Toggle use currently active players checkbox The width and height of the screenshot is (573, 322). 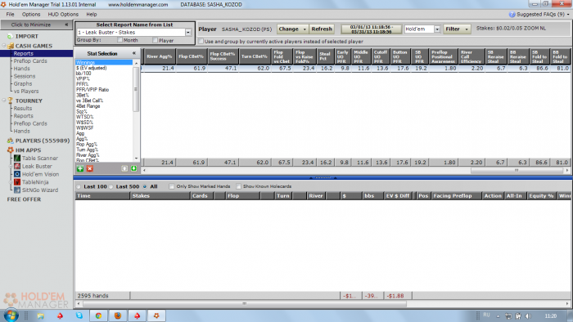point(201,41)
